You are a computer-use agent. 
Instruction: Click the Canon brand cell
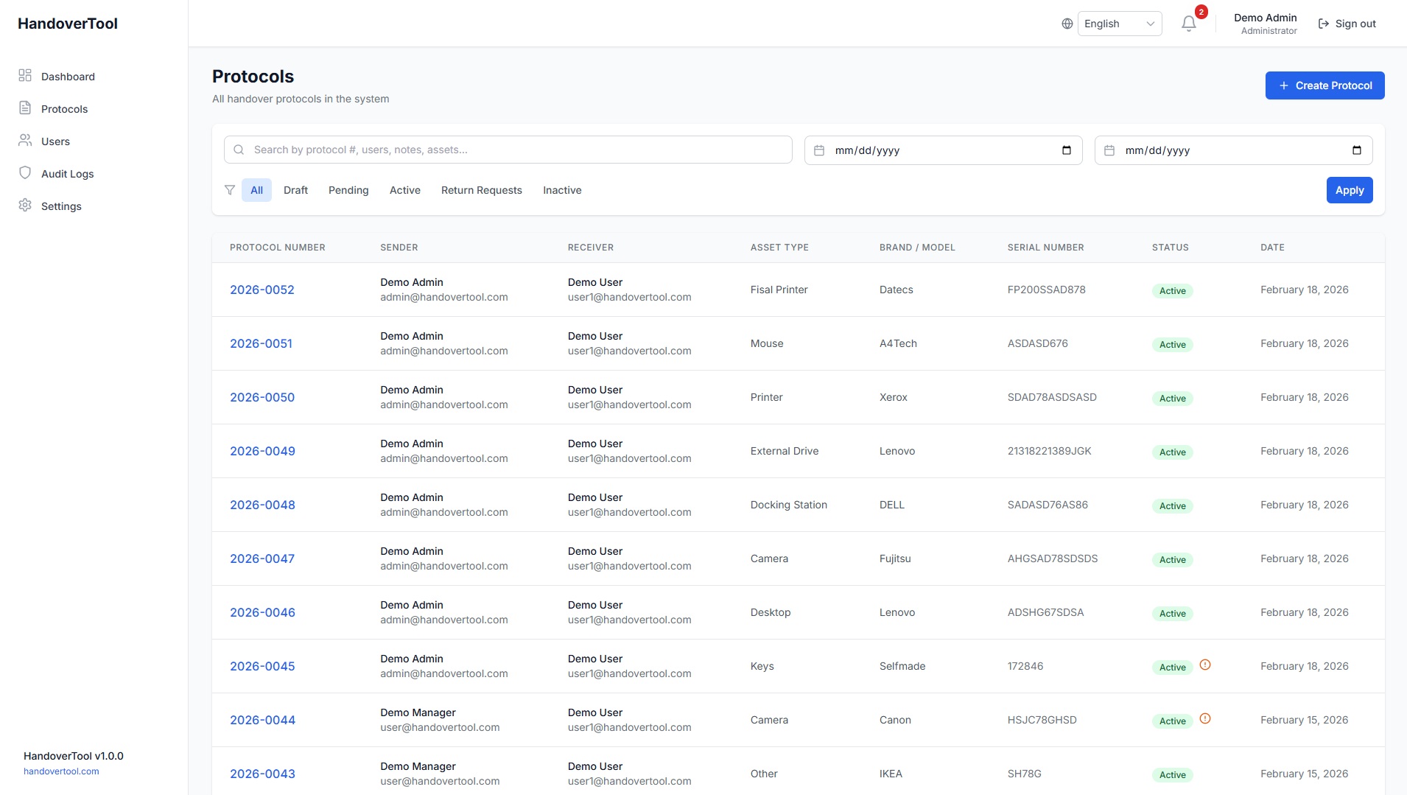point(895,720)
